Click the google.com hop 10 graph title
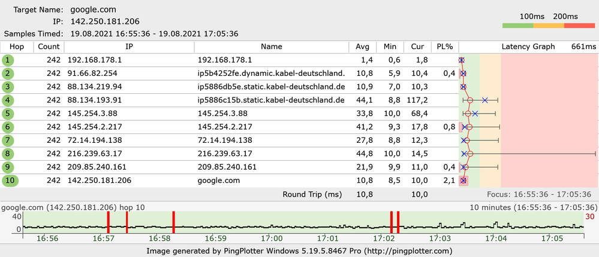The width and height of the screenshot is (599, 257). tap(73, 207)
